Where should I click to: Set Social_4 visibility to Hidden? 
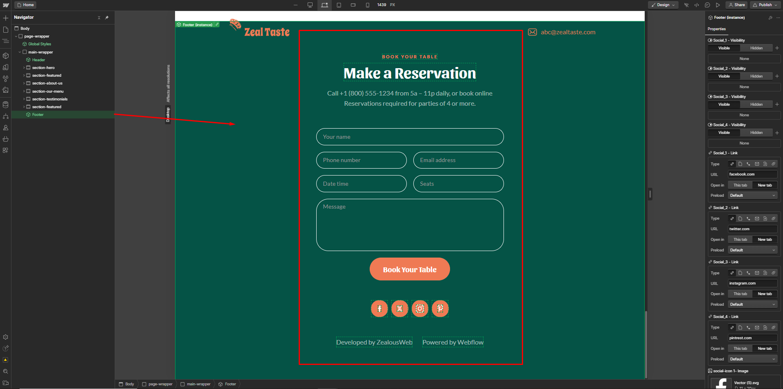(756, 132)
